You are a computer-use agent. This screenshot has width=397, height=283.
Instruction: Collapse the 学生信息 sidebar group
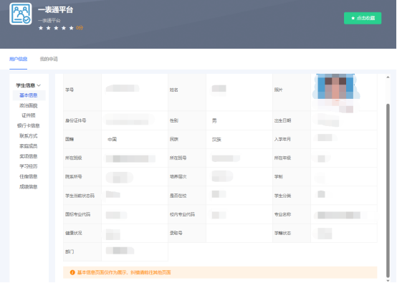[x=29, y=85]
